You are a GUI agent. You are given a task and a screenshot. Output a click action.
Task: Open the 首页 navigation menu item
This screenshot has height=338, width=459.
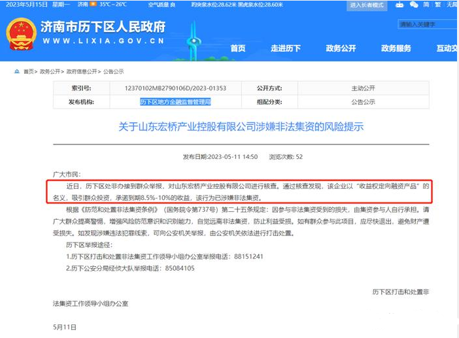point(238,48)
